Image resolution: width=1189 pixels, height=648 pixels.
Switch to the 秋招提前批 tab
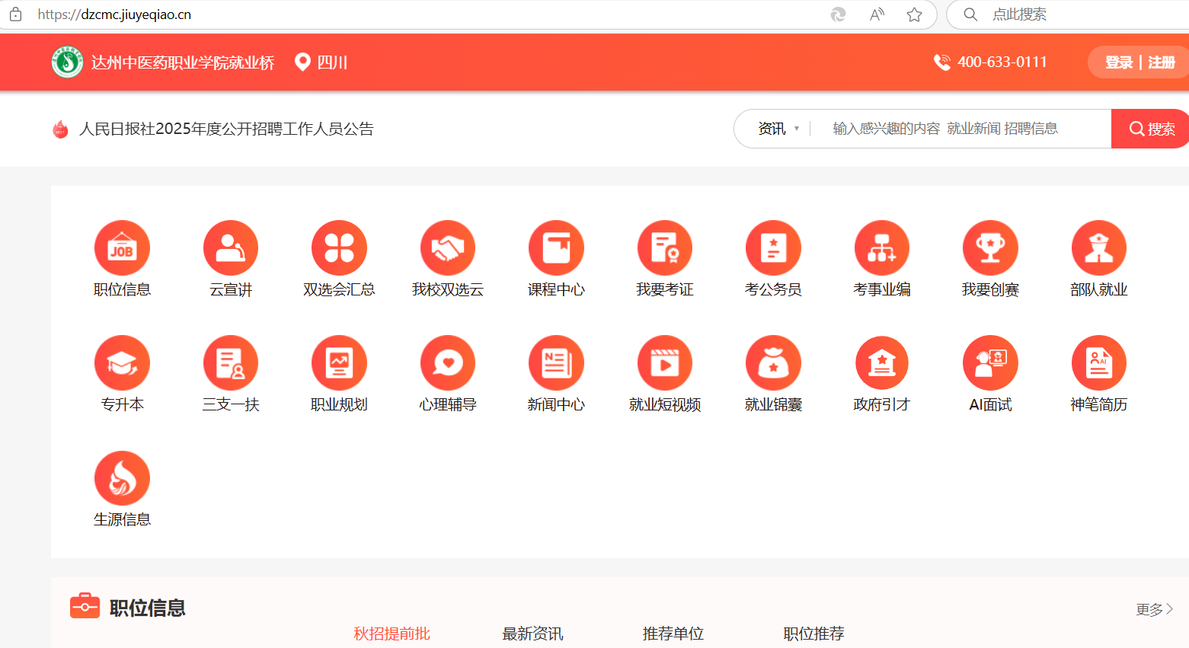coord(392,634)
